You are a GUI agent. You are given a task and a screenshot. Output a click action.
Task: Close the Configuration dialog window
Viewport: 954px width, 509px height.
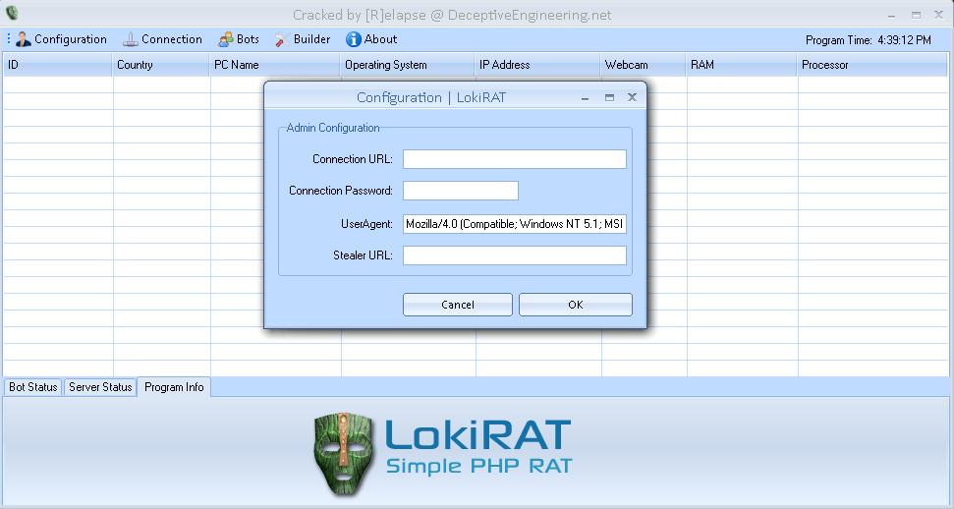(x=632, y=97)
